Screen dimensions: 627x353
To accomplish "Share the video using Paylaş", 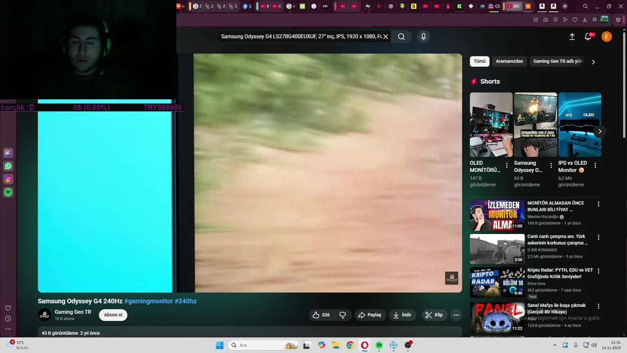I will point(370,315).
